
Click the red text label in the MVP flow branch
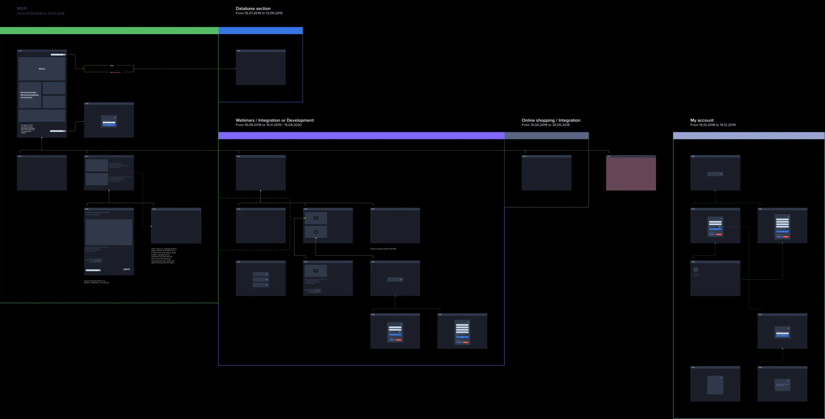[x=115, y=72]
